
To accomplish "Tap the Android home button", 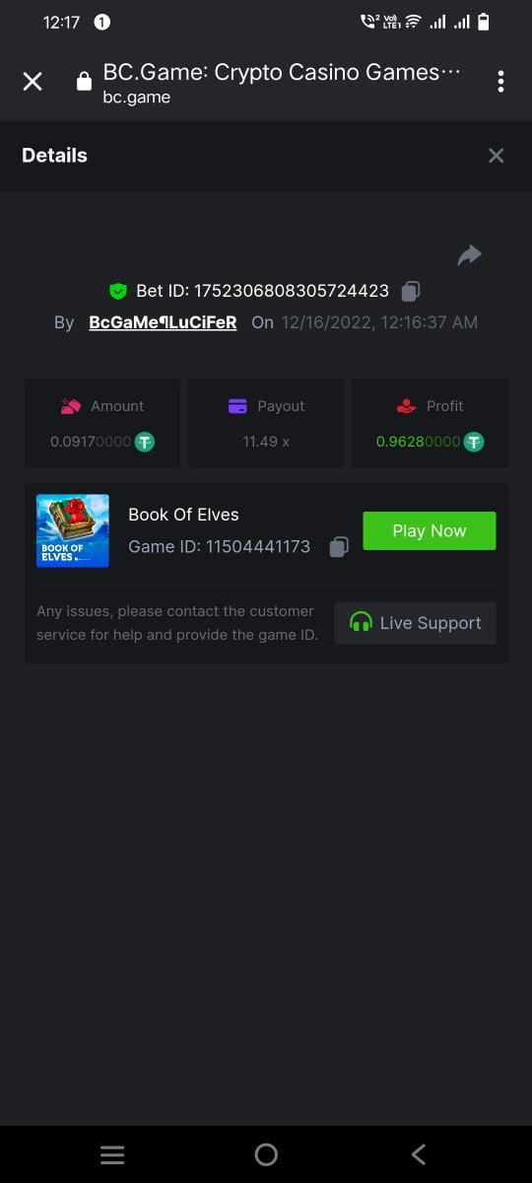I will click(x=266, y=1154).
